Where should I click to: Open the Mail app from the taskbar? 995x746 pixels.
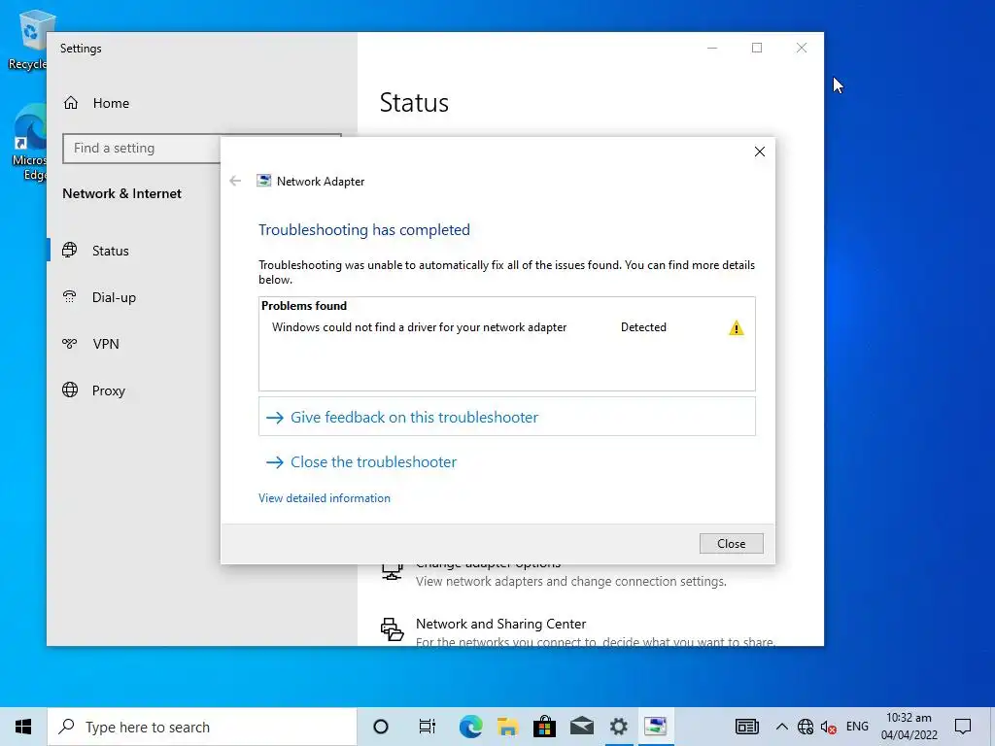coord(581,727)
